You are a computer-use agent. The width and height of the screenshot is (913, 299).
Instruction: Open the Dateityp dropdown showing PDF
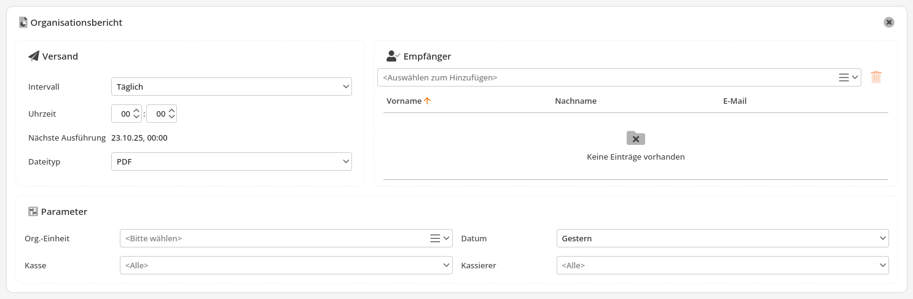click(x=231, y=162)
